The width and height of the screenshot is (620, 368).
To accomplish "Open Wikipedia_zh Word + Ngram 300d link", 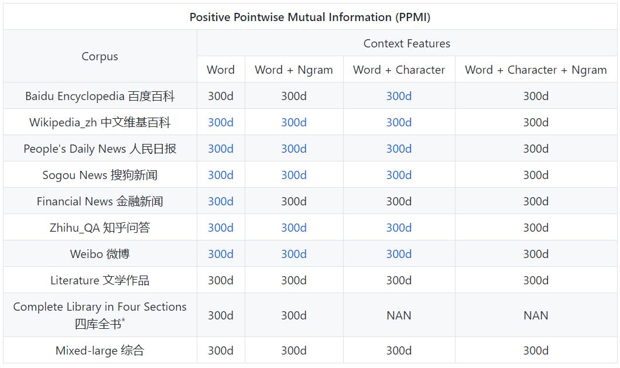I will [x=294, y=122].
